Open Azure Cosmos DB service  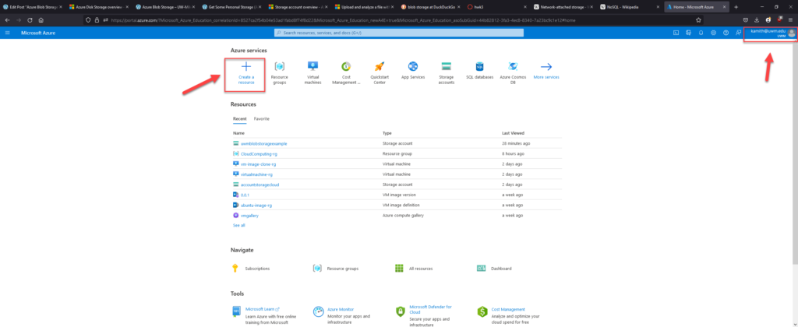513,72
